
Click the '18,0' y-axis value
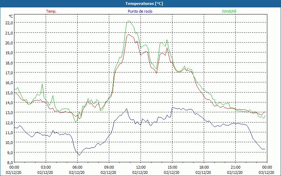pyautogui.click(x=9, y=63)
